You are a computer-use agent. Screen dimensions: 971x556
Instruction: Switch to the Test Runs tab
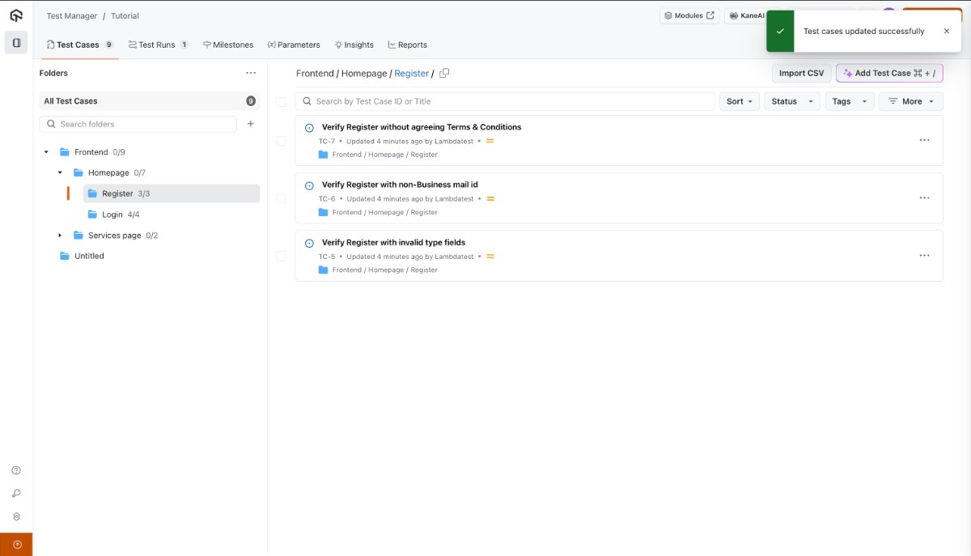(x=159, y=45)
